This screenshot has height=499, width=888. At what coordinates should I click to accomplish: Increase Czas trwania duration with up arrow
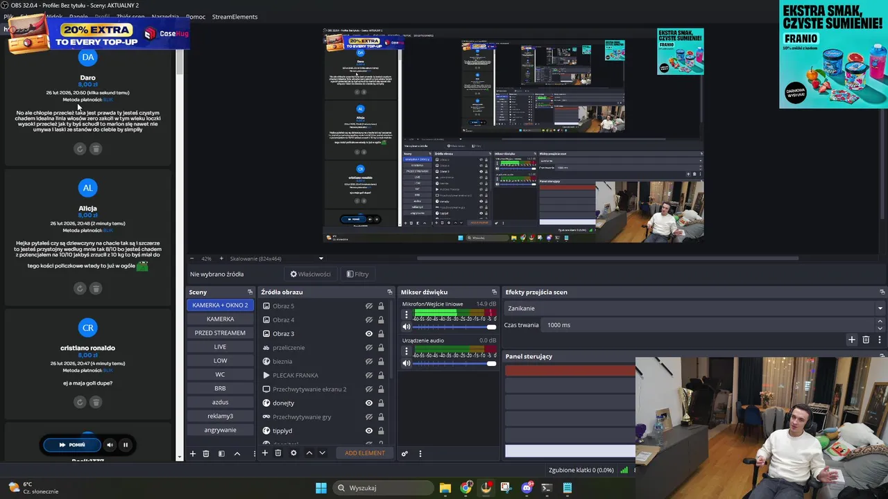[880, 322]
